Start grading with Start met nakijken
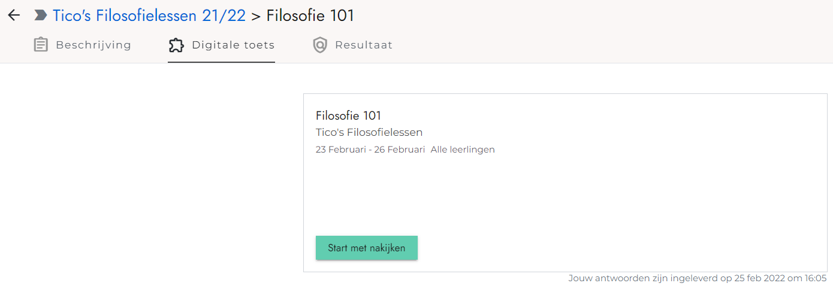Screen dimensions: 833x286 367,248
